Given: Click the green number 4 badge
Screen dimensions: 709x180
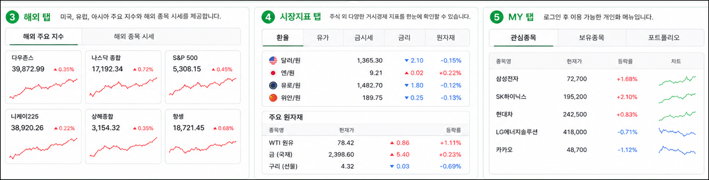Looking at the screenshot, I should 268,17.
